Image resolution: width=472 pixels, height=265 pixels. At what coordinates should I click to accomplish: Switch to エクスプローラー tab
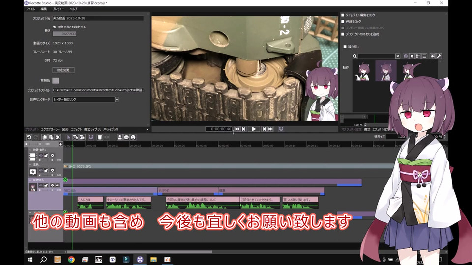pyautogui.click(x=50, y=129)
